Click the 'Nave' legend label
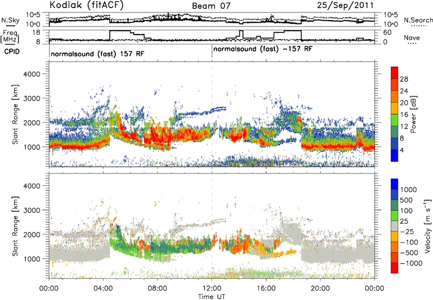Image resolution: width=433 pixels, height=300 pixels. click(x=411, y=37)
